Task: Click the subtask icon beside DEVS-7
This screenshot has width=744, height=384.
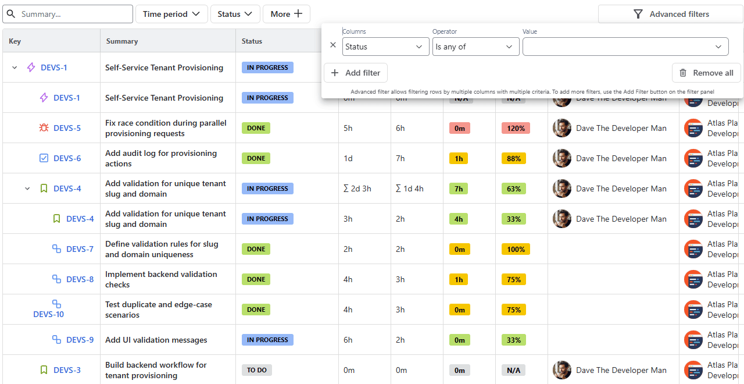Action: [x=56, y=249]
